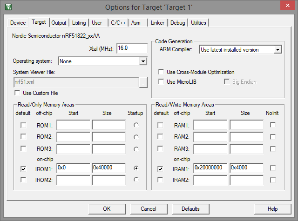Uncheck the IROM1 default checkbox
Image resolution: width=298 pixels, height=221 pixels.
click(x=23, y=169)
